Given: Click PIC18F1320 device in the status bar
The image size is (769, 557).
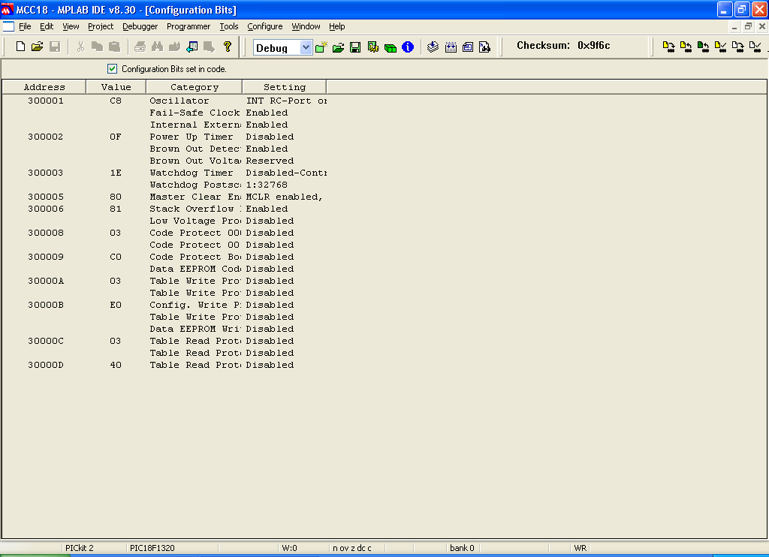Looking at the screenshot, I should click(x=152, y=548).
